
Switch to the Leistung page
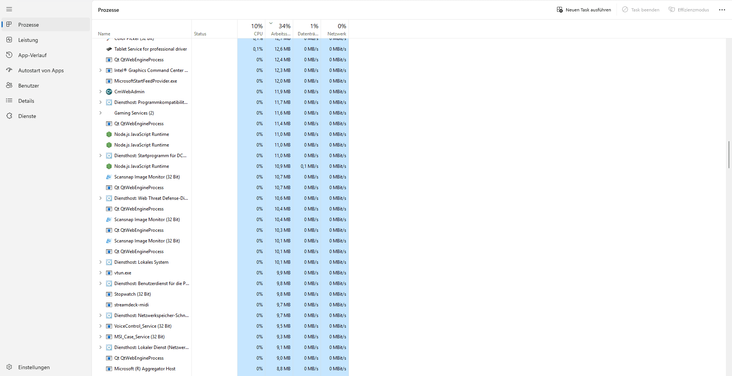46,40
